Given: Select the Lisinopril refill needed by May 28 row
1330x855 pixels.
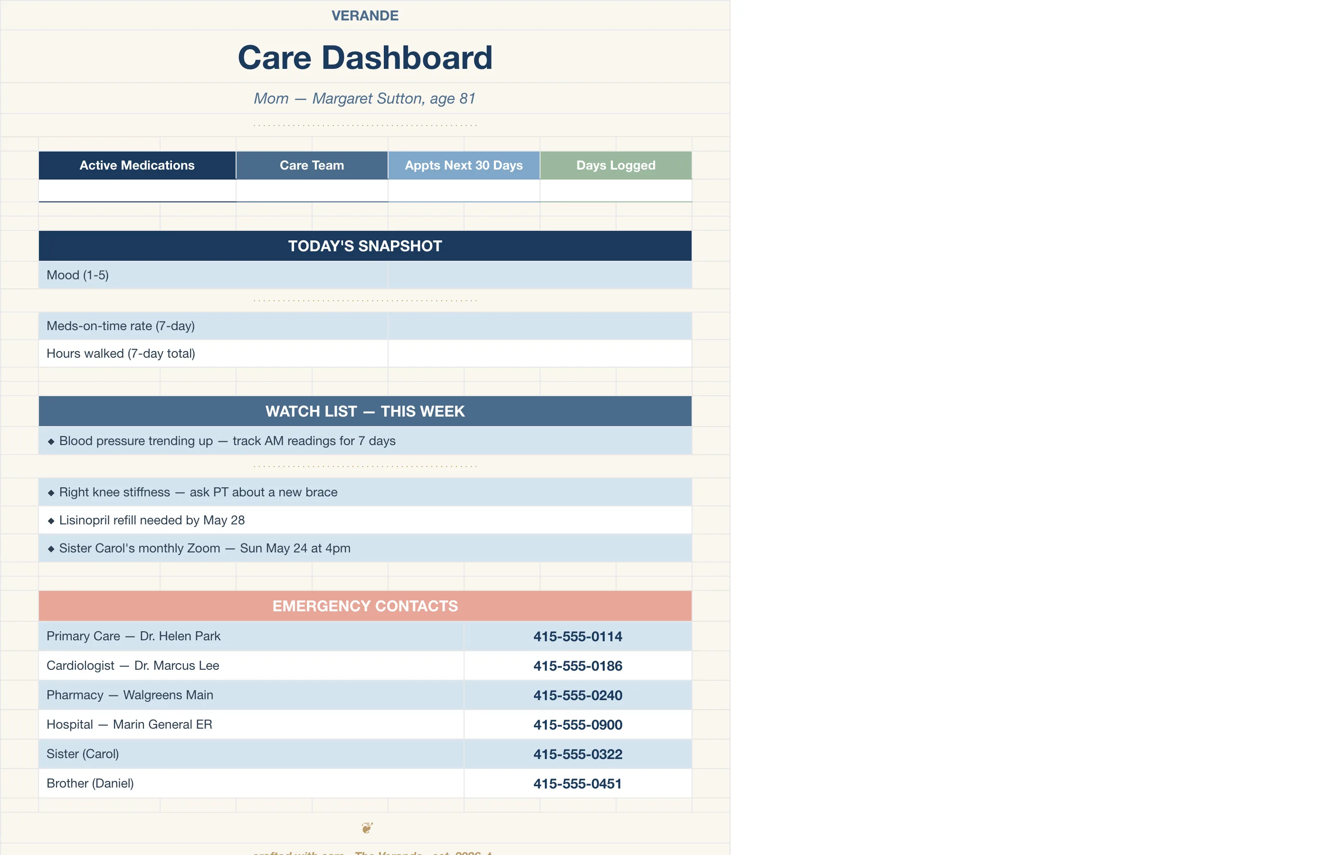Looking at the screenshot, I should tap(365, 520).
